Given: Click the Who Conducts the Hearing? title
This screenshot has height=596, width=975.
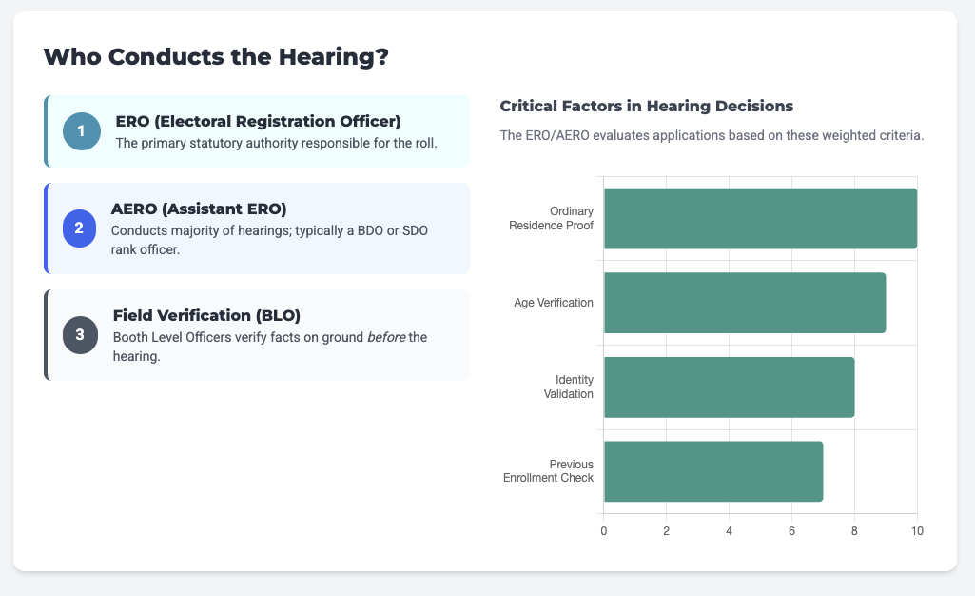Looking at the screenshot, I should tap(216, 56).
